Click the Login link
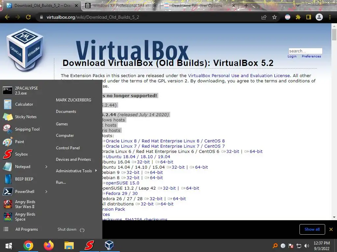 (292, 56)
